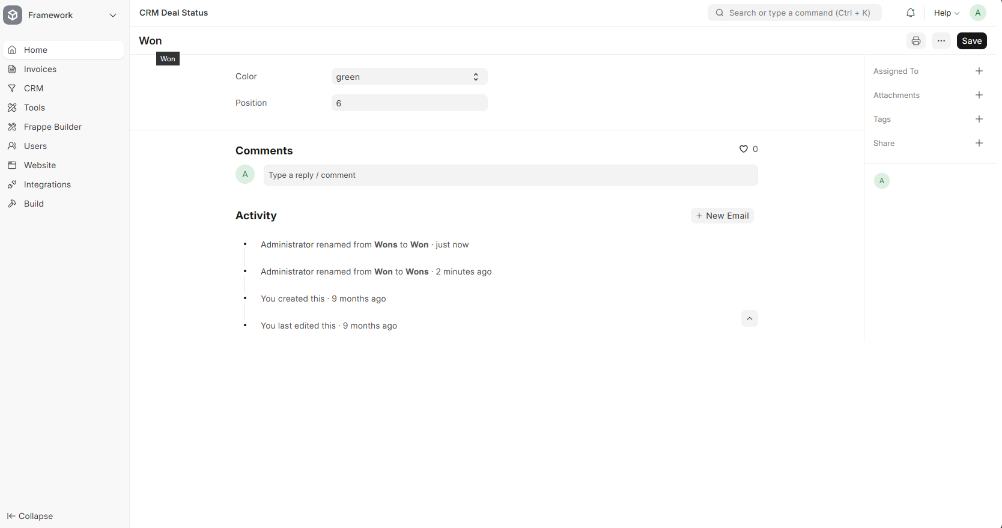Click the New Email button
Image resolution: width=1002 pixels, height=528 pixels.
[x=722, y=216]
